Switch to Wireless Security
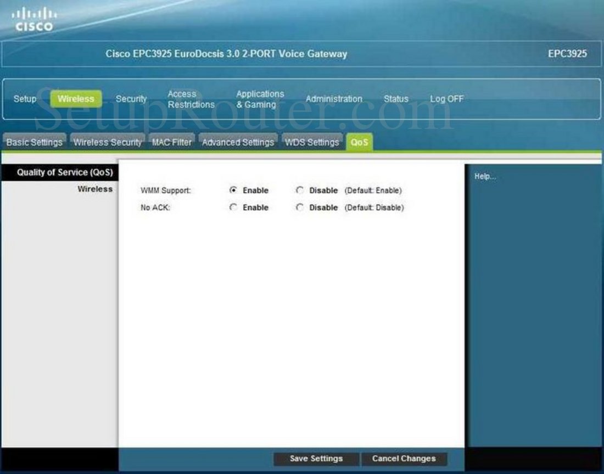Screen dimensions: 604x474 (x=108, y=142)
